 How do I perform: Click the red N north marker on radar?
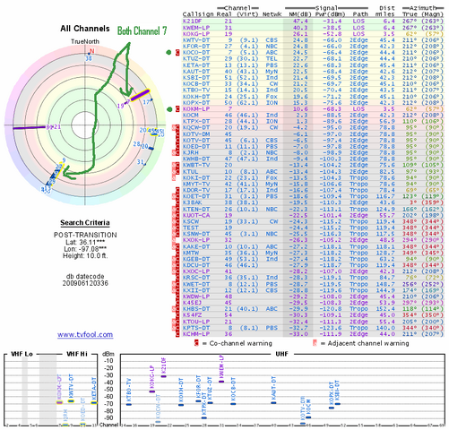[92, 51]
